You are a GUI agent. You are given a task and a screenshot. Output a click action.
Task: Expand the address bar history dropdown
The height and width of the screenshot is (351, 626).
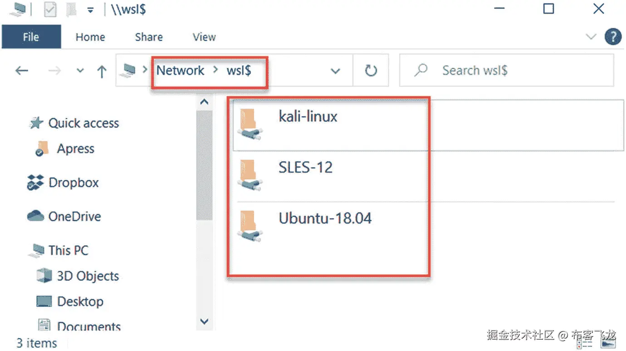click(x=335, y=70)
